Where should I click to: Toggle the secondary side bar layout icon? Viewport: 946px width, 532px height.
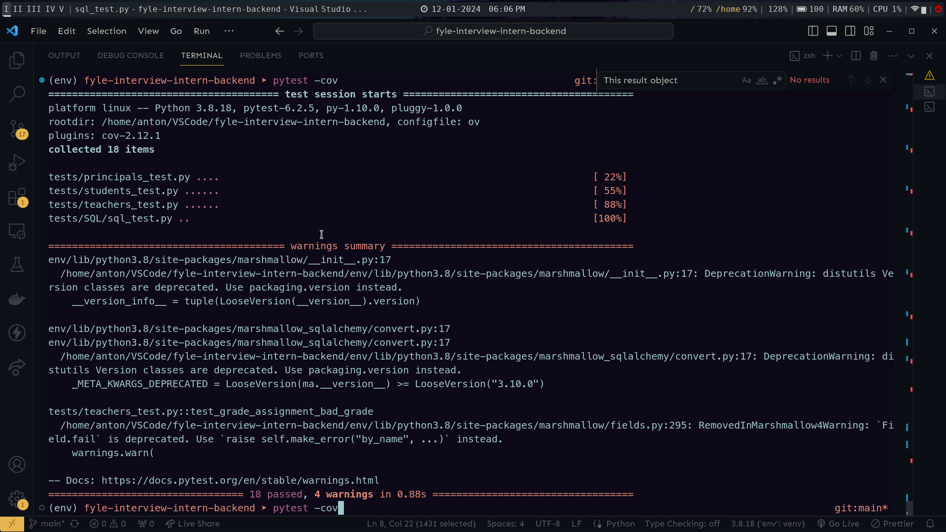click(850, 31)
